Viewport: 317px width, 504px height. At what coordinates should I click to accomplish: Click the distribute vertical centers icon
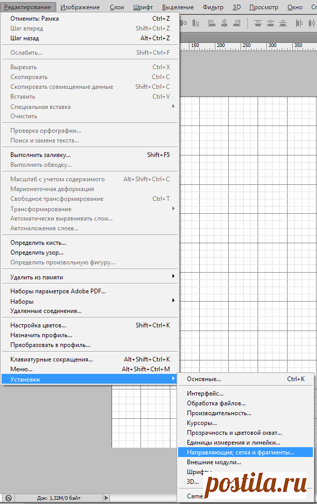[x=271, y=23]
